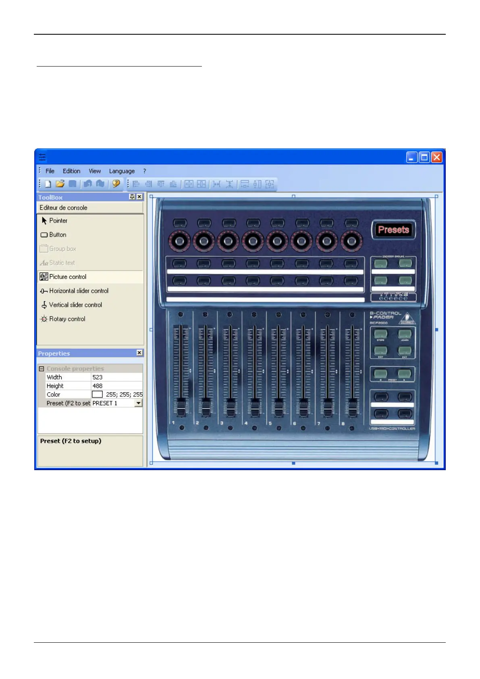Image resolution: width=480 pixels, height=679 pixels.
Task: Pick the Horizontal slider control tool
Action: pos(79,291)
